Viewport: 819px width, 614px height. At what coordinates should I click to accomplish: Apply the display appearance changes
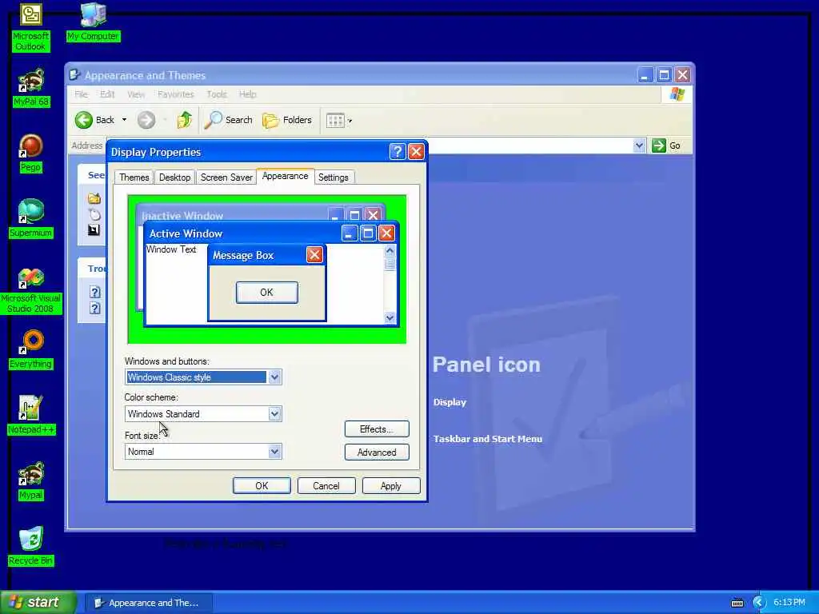click(390, 485)
